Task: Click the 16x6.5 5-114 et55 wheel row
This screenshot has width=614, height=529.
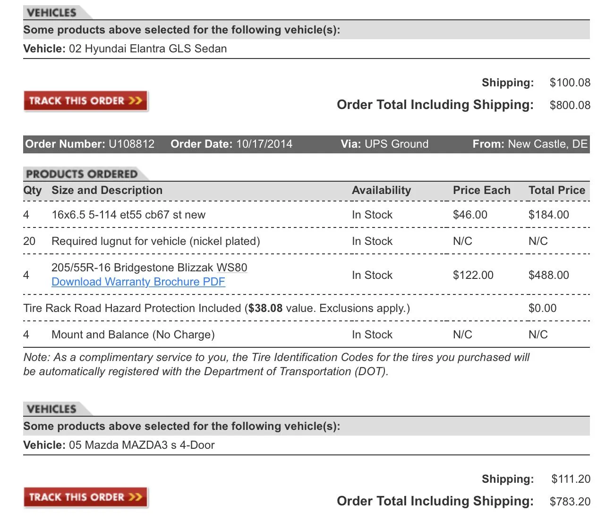Action: click(x=307, y=215)
